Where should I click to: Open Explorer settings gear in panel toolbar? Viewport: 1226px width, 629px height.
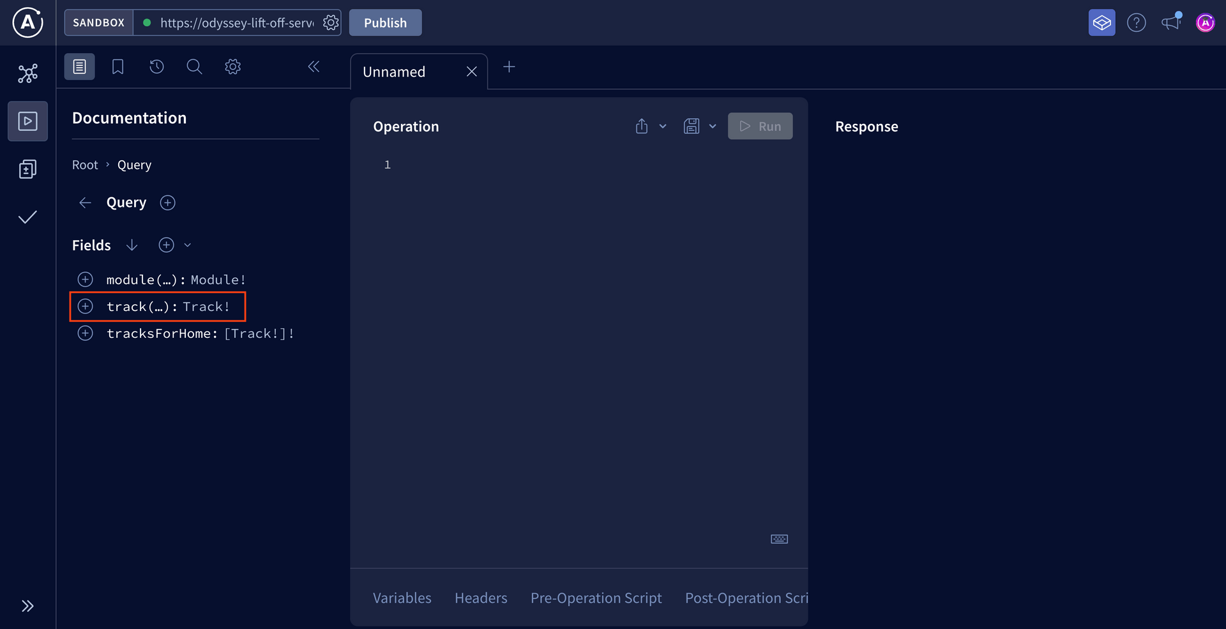[232, 67]
